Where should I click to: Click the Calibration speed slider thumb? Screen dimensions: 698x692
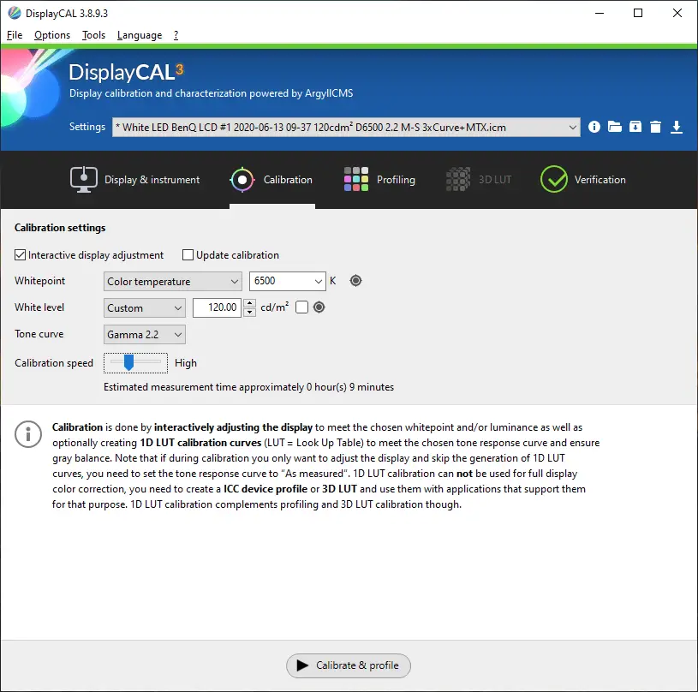[x=128, y=362]
